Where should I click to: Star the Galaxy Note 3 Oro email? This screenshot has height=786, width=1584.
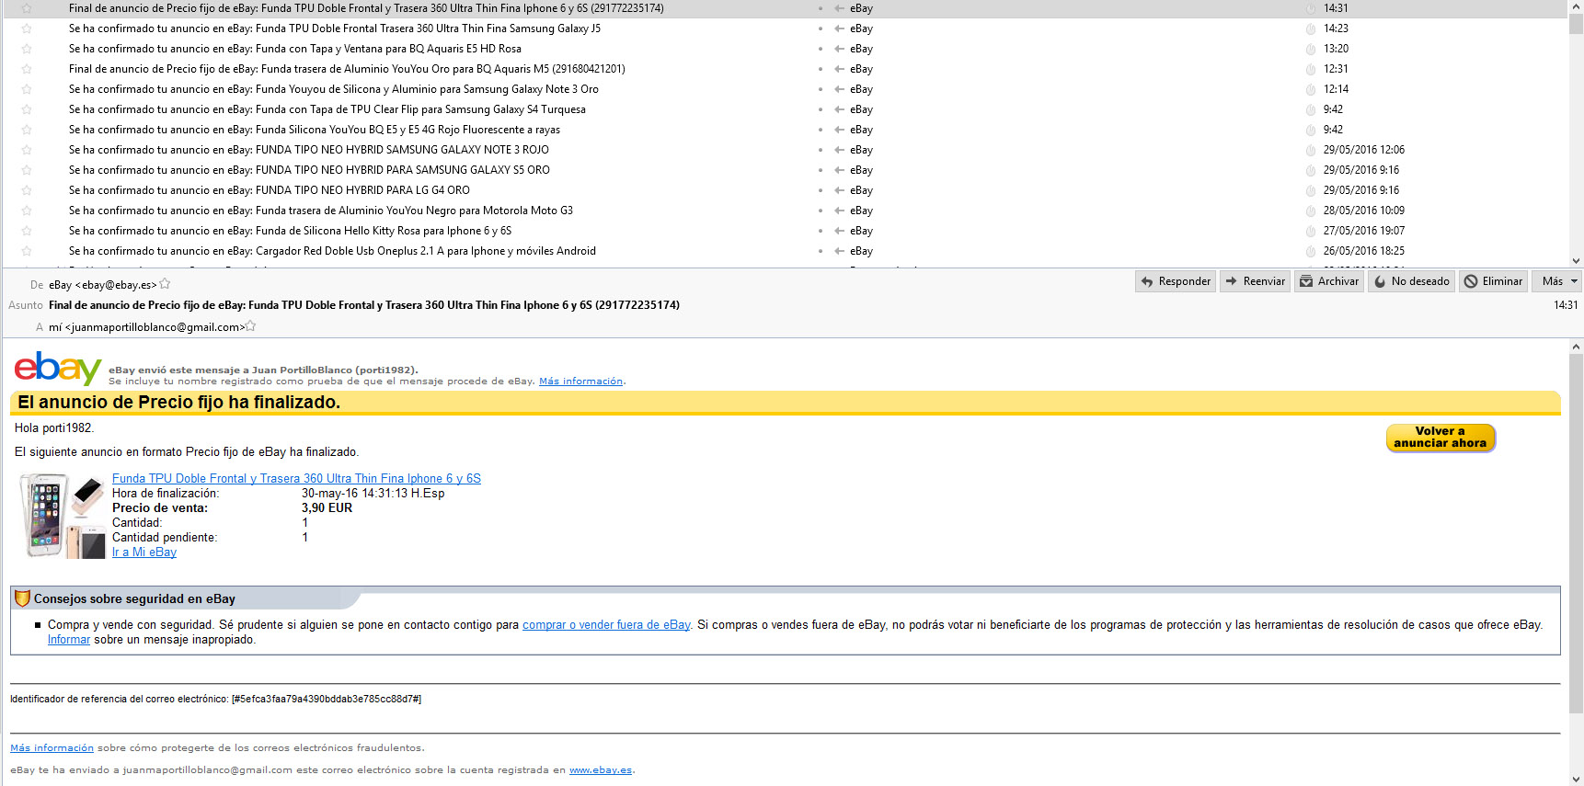[x=27, y=89]
